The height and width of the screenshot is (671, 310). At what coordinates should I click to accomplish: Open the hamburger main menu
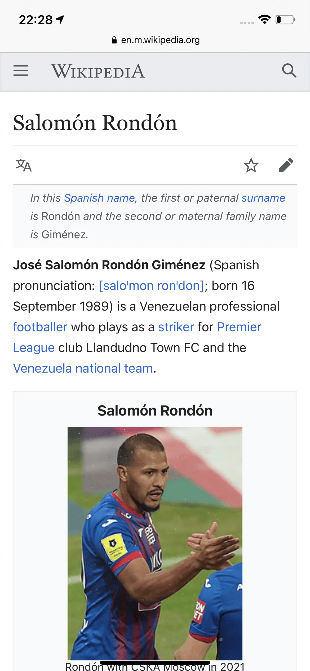(21, 71)
